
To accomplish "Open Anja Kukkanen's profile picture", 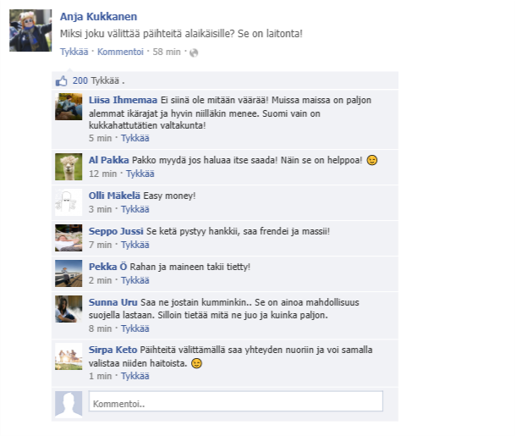I will [x=30, y=30].
